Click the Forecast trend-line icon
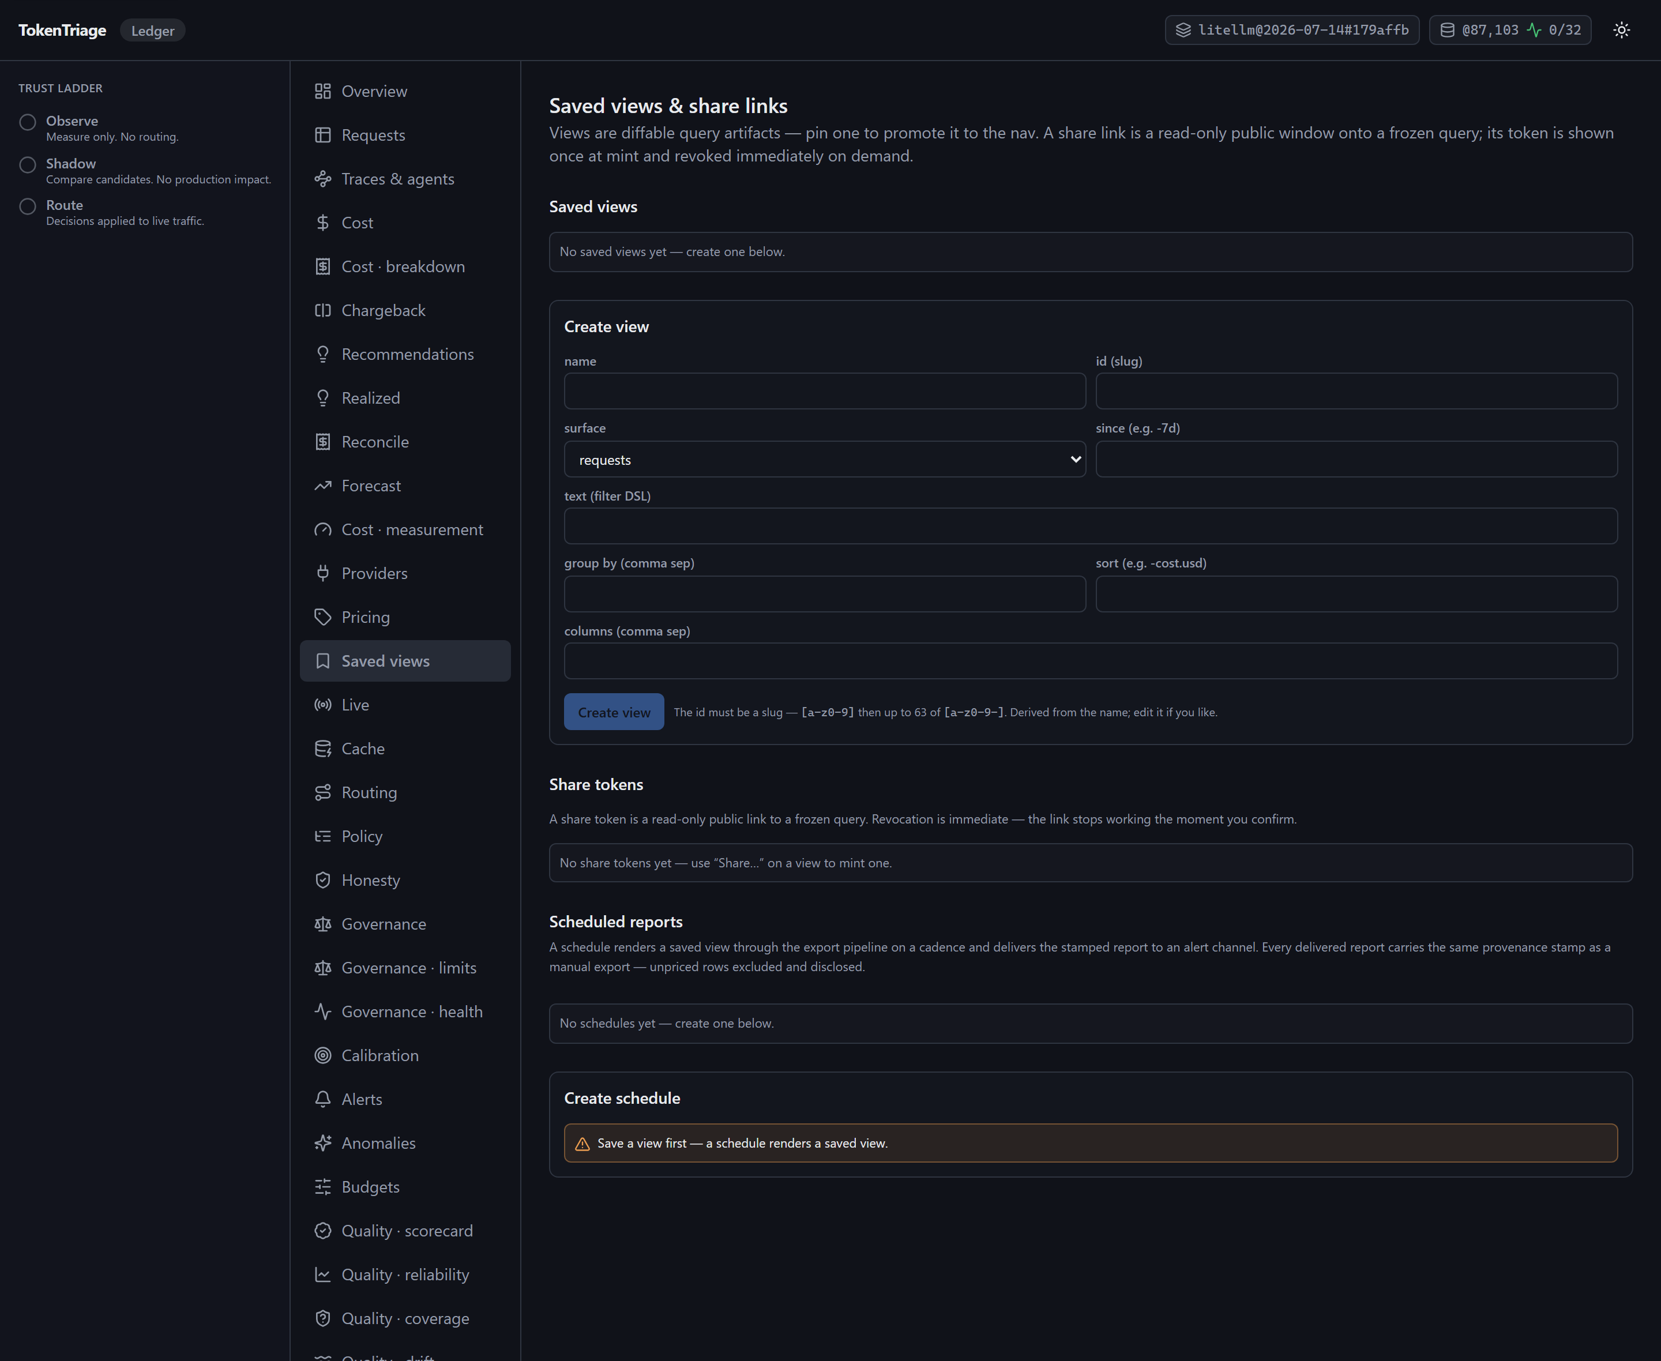The width and height of the screenshot is (1661, 1361). point(322,486)
